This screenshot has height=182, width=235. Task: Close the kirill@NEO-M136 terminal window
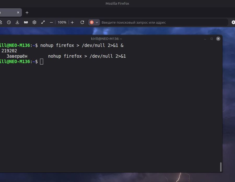click(218, 39)
